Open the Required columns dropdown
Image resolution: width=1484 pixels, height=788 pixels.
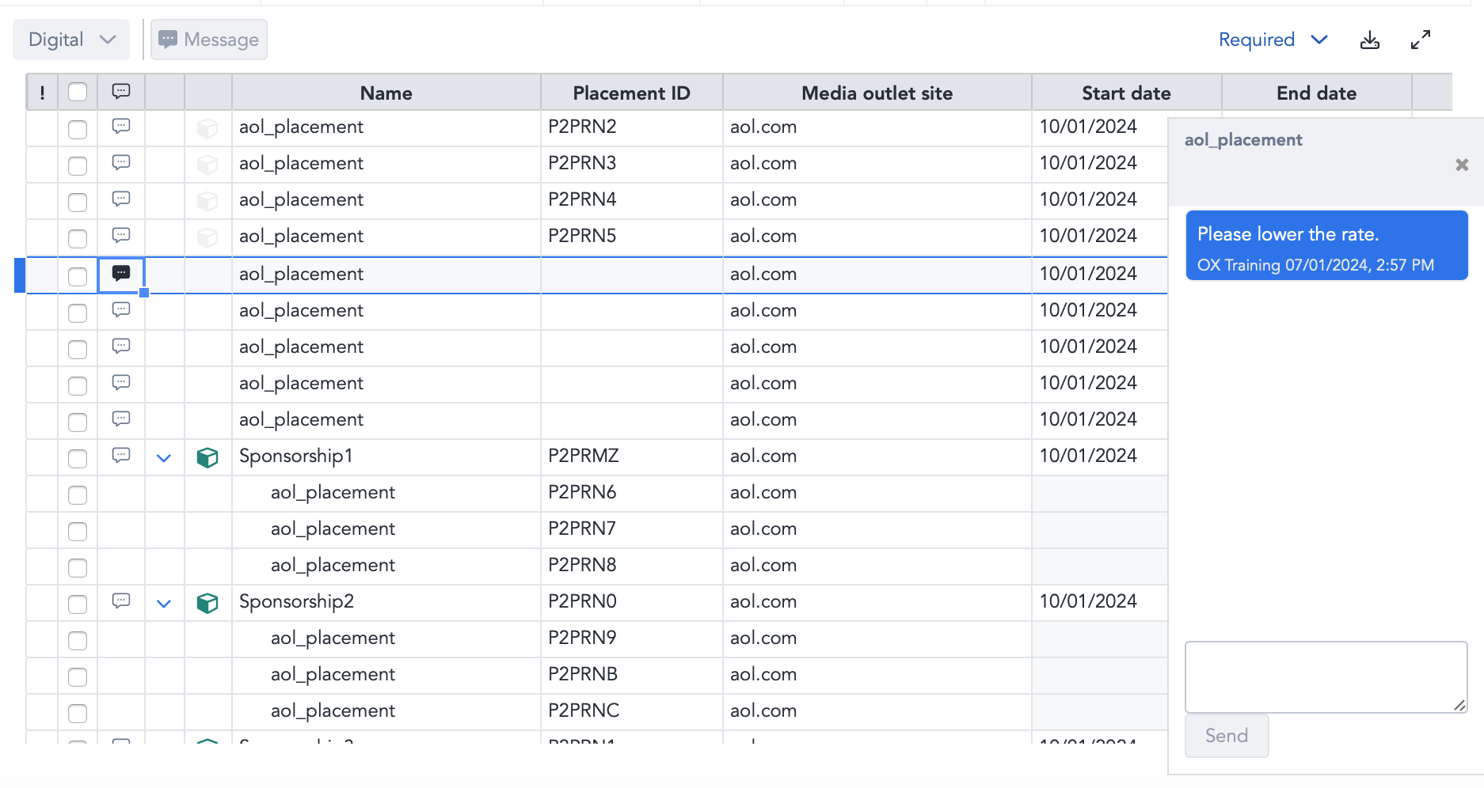1273,40
